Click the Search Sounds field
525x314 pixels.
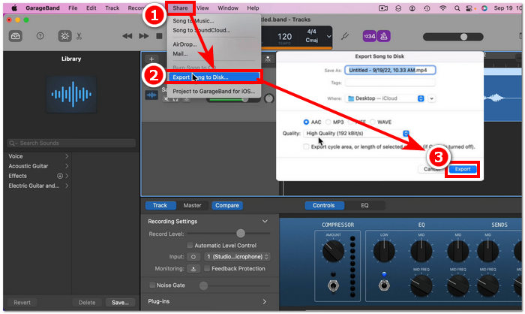(71, 143)
